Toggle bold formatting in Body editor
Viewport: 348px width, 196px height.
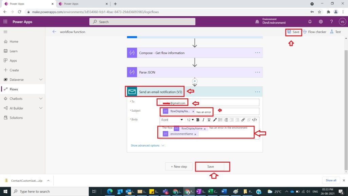point(198,120)
